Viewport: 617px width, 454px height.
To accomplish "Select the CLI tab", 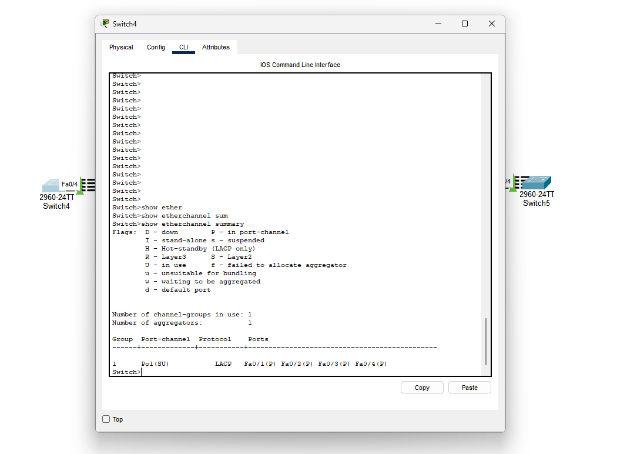I will tap(184, 47).
